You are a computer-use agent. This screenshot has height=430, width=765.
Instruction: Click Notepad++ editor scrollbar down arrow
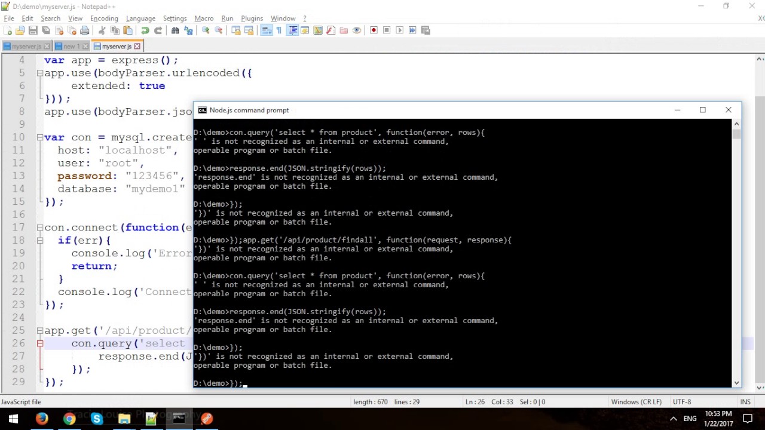(760, 388)
